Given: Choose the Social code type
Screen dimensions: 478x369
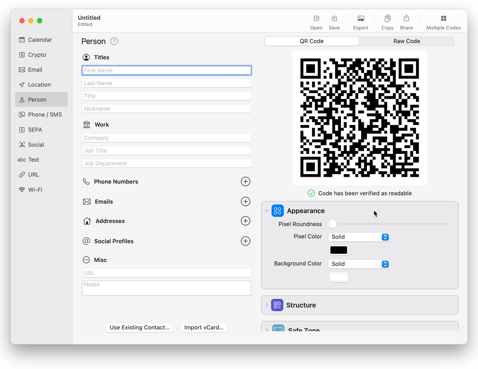Looking at the screenshot, I should (x=41, y=145).
